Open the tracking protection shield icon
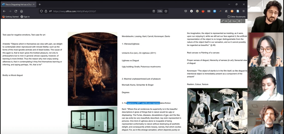The height and width of the screenshot is (134, 284). coord(41,11)
